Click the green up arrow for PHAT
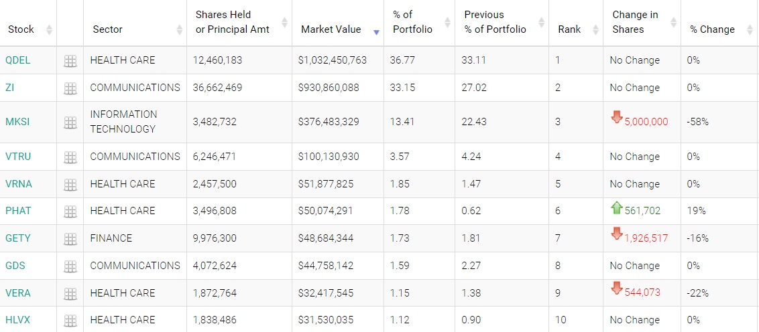The width and height of the screenshot is (759, 332). coord(617,208)
